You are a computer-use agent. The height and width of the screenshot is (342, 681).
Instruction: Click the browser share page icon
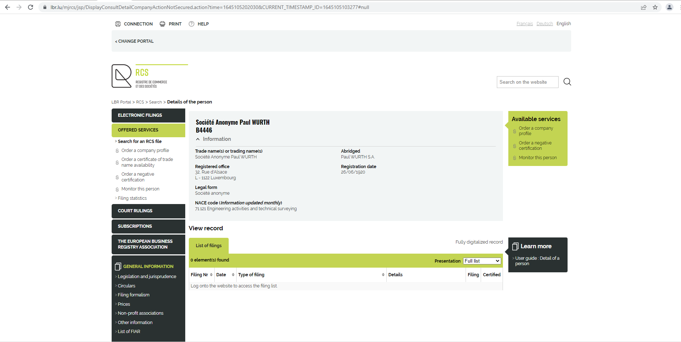click(x=644, y=7)
